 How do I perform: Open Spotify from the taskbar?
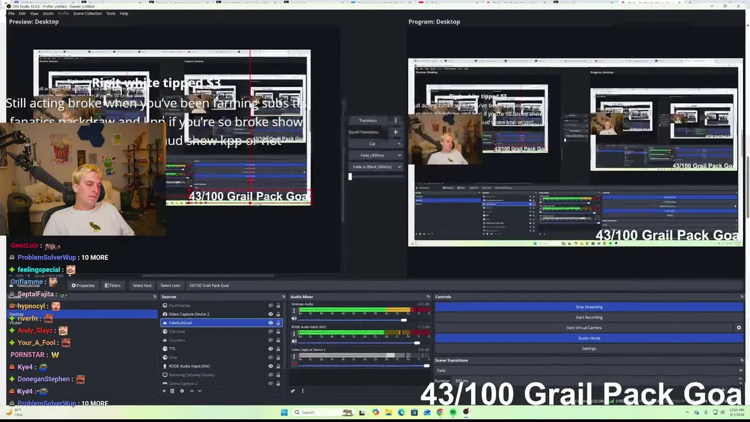[453, 412]
